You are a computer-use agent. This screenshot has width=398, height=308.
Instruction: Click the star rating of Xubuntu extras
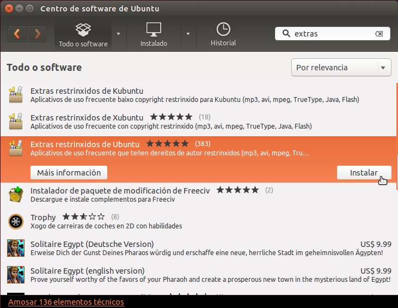pos(172,117)
